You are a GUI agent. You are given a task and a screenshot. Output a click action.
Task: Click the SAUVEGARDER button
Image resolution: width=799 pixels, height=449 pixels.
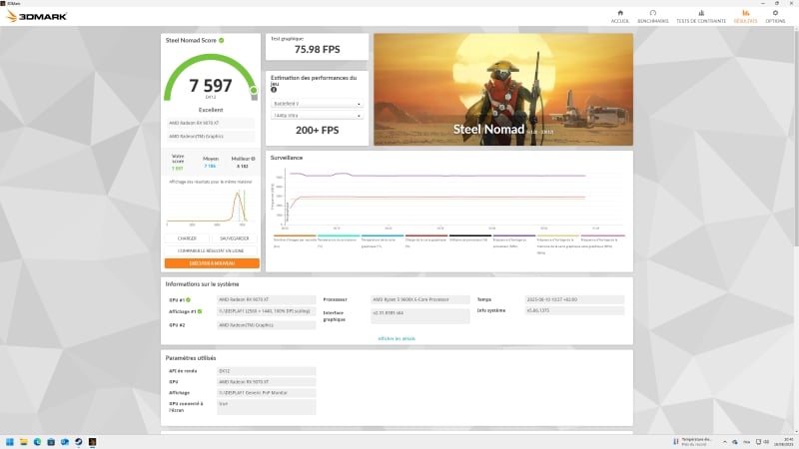[235, 238]
